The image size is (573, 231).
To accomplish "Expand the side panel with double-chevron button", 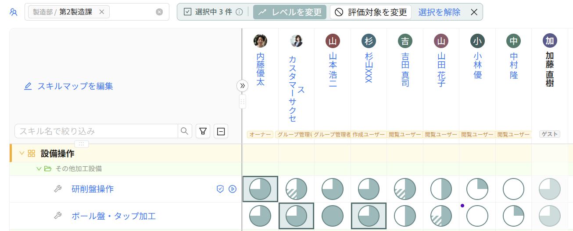I will (243, 86).
